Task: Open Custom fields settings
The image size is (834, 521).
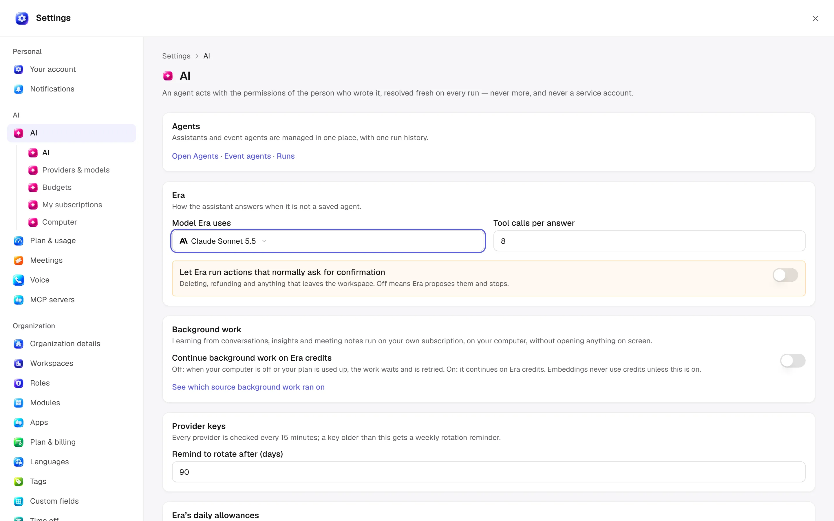Action: (71, 501)
